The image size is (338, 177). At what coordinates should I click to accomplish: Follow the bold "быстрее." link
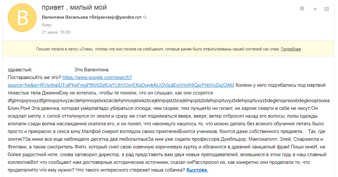197,170
